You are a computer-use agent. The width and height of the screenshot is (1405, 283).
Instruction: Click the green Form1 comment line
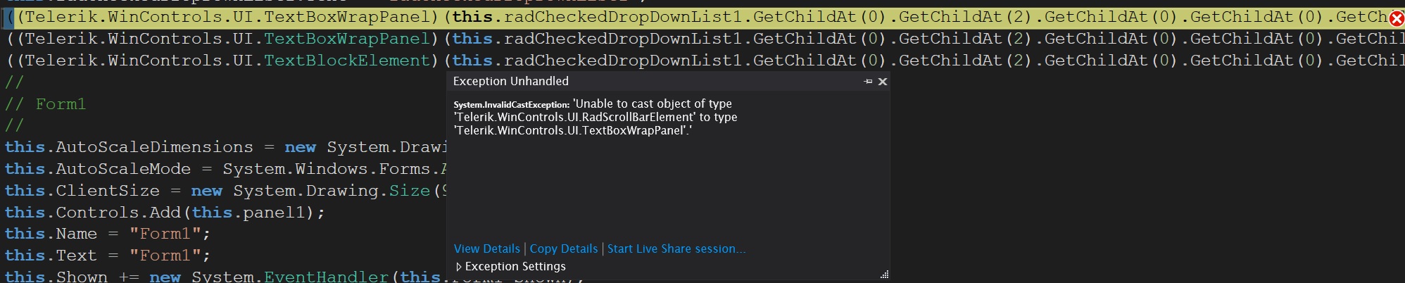tap(61, 104)
